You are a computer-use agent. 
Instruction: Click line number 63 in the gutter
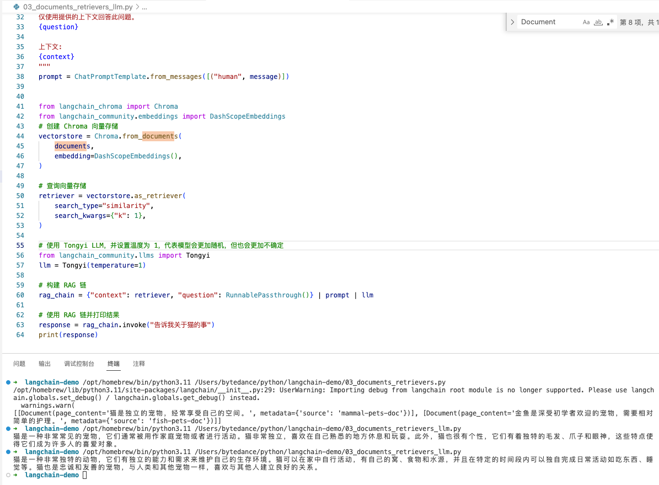coord(20,325)
